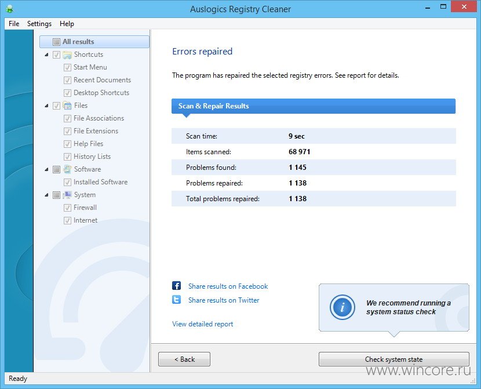Select the Help Files label
This screenshot has height=389, width=481.
click(x=88, y=144)
